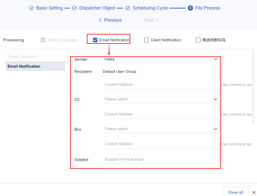Enable the 推送到数知鸟 checkbox
This screenshot has width=257, height=196.
tap(198, 40)
